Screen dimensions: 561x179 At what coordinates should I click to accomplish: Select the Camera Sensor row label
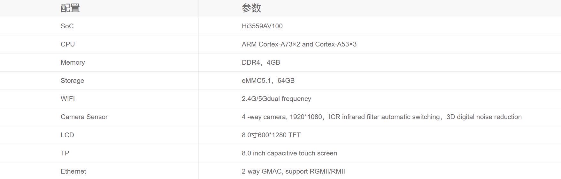(84, 117)
